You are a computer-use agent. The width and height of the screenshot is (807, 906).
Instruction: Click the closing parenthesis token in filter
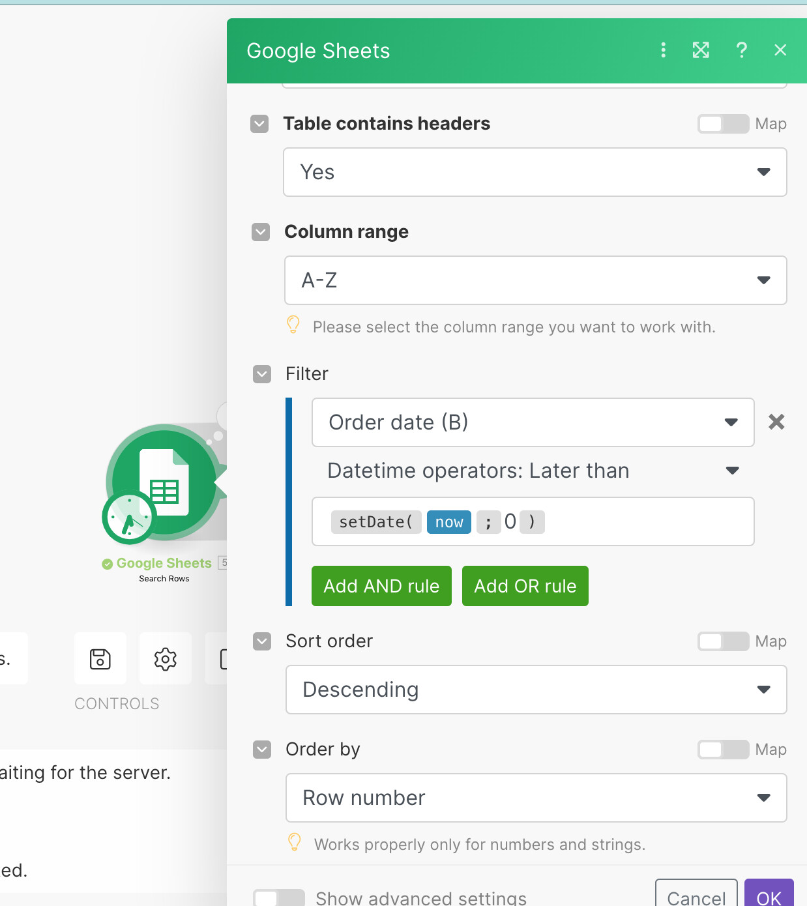click(x=532, y=522)
